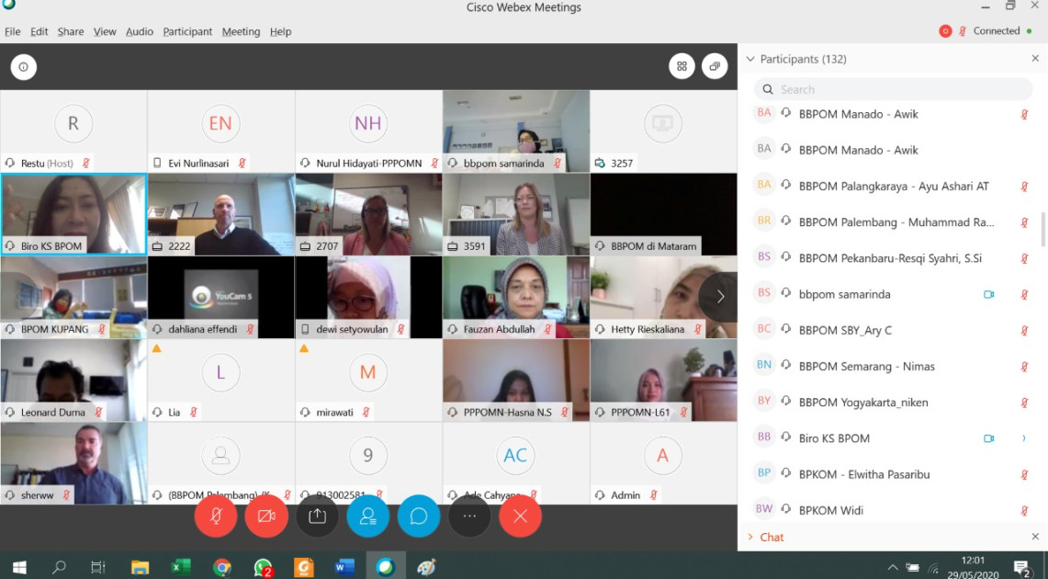Image resolution: width=1048 pixels, height=579 pixels.
Task: Unmute microphone using the red mic button
Action: click(216, 517)
